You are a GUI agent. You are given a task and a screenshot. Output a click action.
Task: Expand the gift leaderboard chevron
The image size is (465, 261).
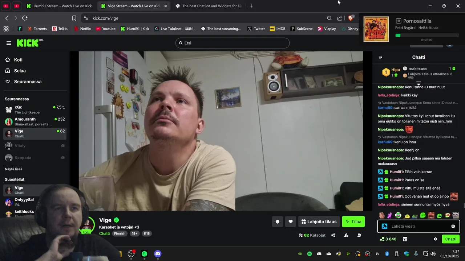(418, 83)
